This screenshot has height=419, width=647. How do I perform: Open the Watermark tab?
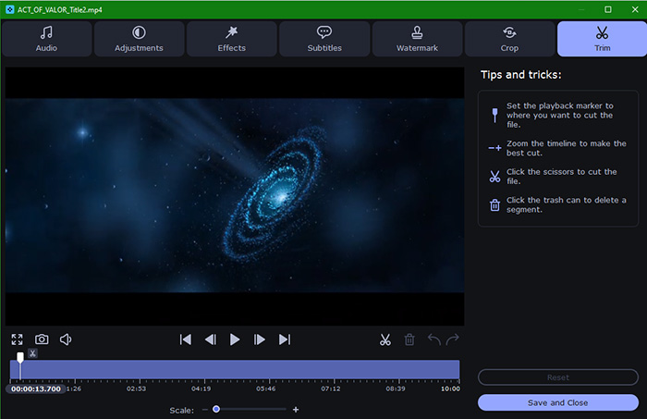417,39
